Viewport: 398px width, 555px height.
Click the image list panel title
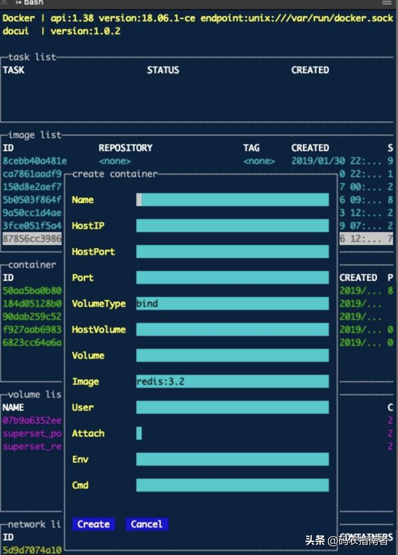point(35,135)
